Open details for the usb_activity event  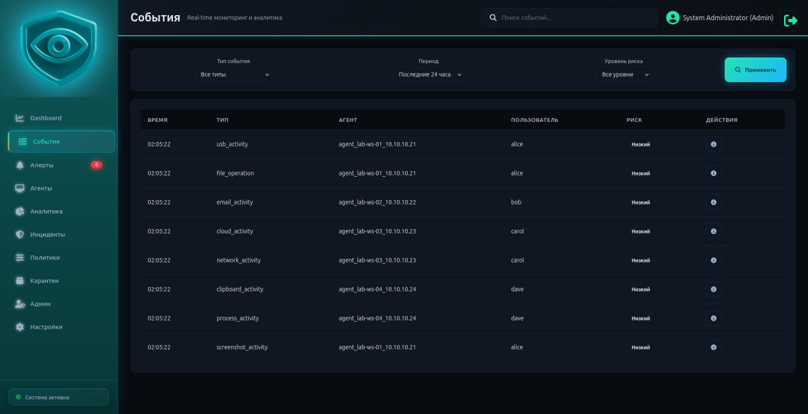coord(713,145)
